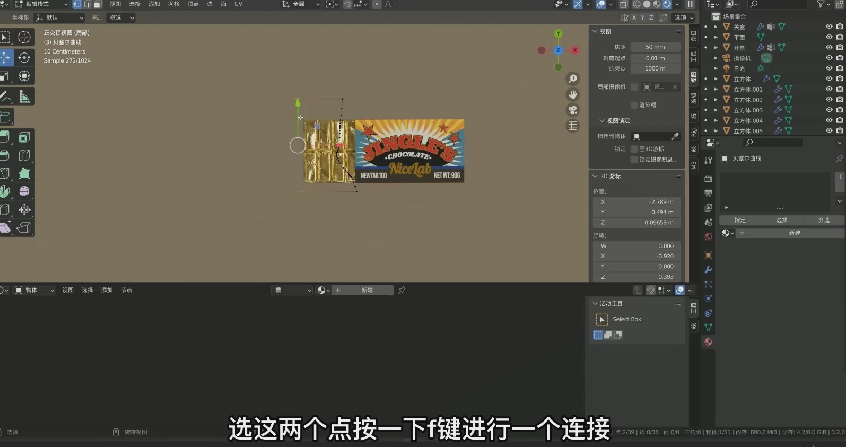Open the 框选 drag mode dropdown
This screenshot has width=846, height=447.
pos(121,17)
